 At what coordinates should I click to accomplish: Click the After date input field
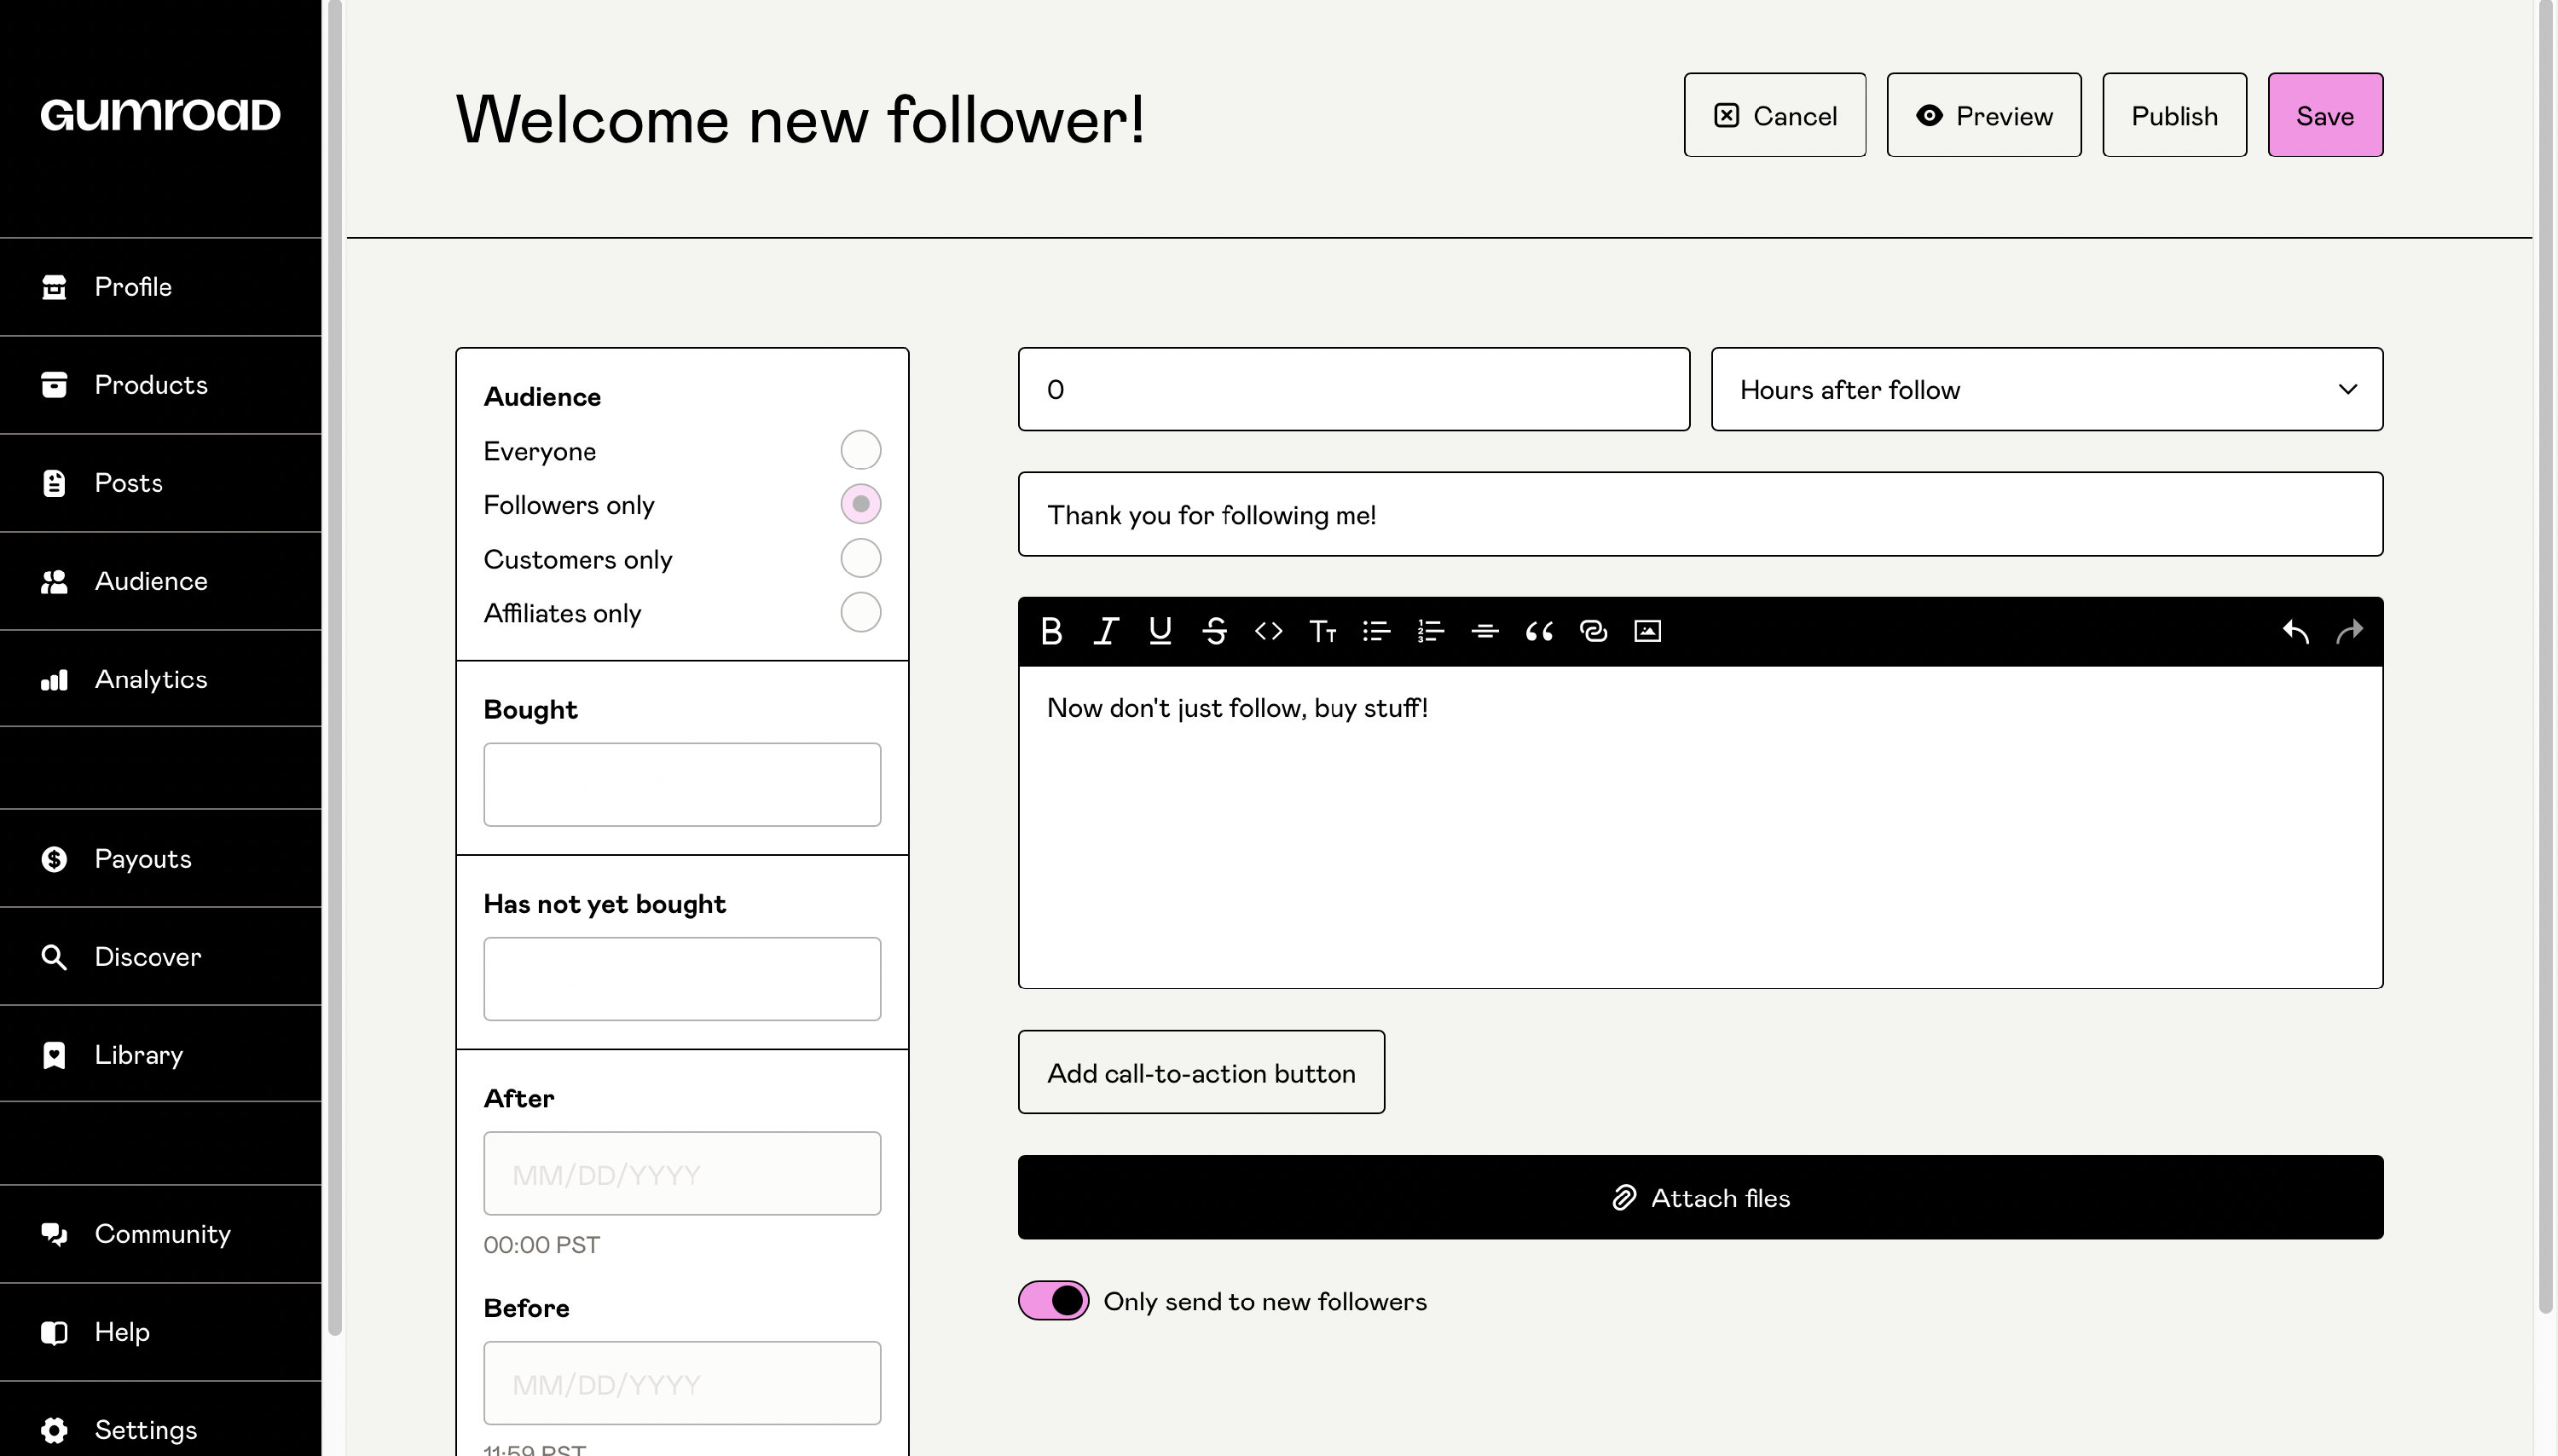click(x=682, y=1173)
